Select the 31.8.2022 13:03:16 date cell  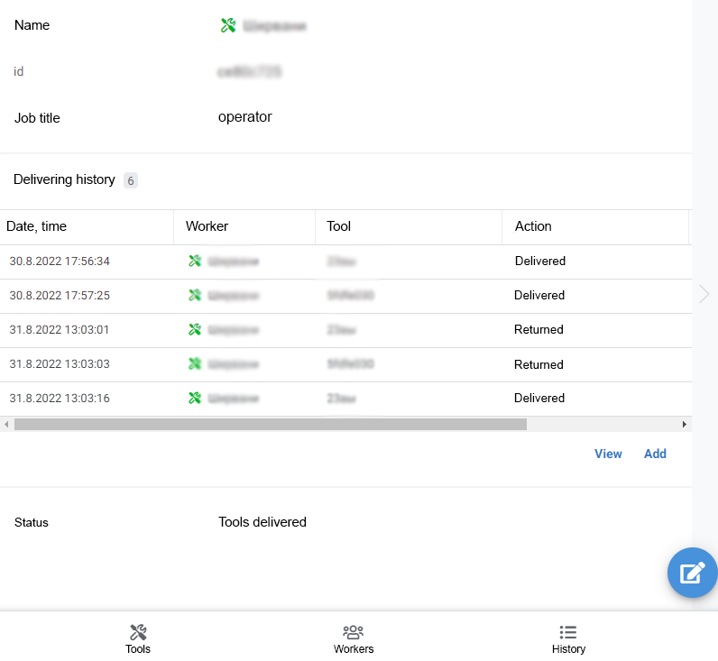coord(60,399)
